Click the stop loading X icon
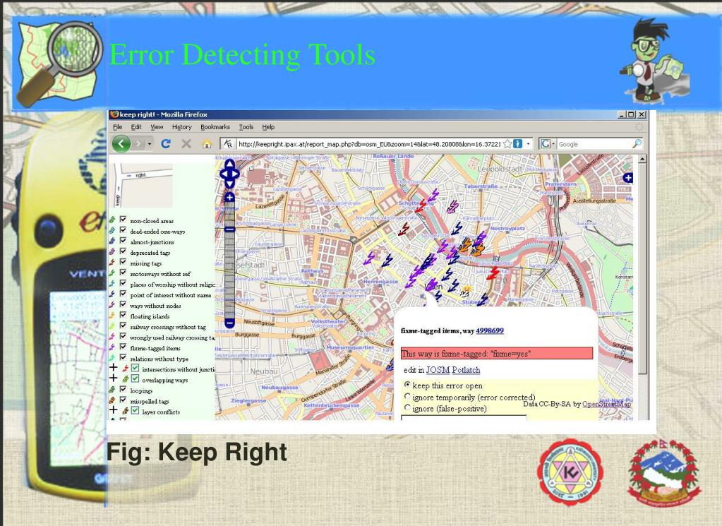Image resolution: width=722 pixels, height=526 pixels. 186,144
